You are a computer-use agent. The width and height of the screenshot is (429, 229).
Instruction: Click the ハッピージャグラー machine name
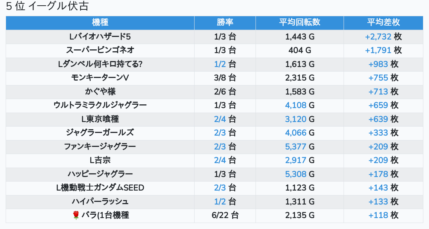[100, 174]
